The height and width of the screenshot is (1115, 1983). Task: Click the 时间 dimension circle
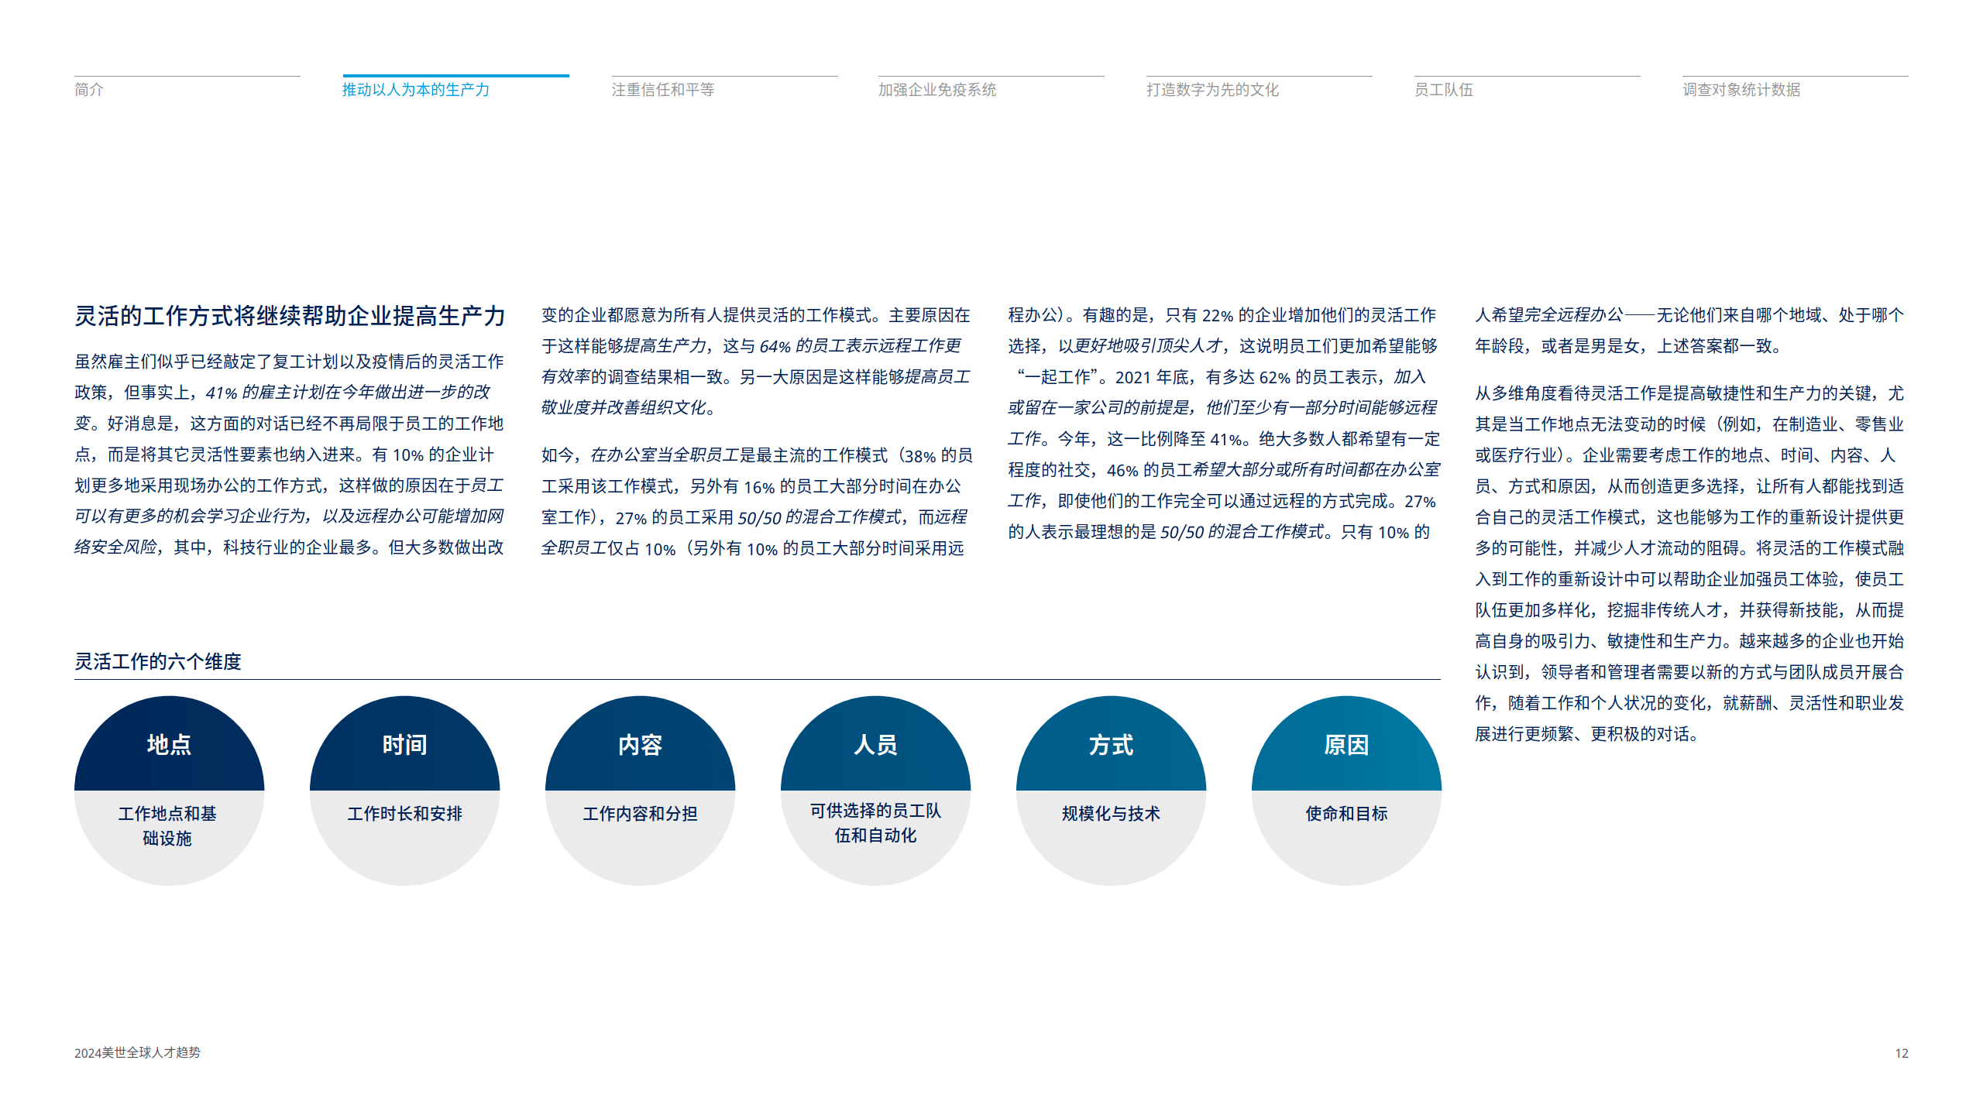(404, 791)
